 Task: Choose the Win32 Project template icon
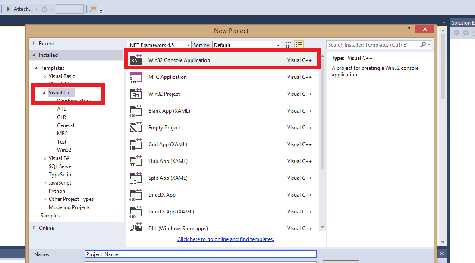(x=136, y=94)
